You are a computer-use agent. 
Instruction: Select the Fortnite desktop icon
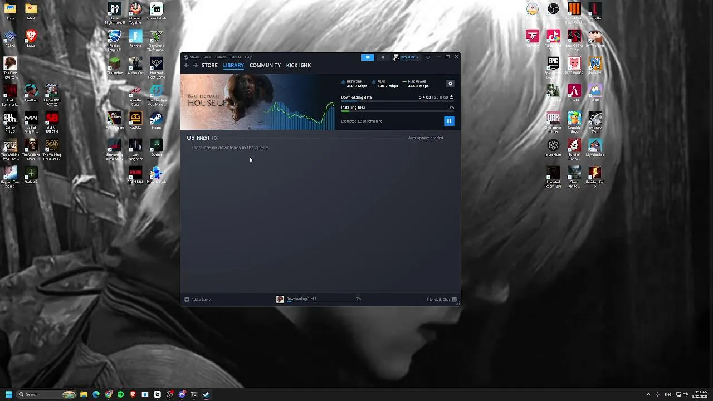135,39
